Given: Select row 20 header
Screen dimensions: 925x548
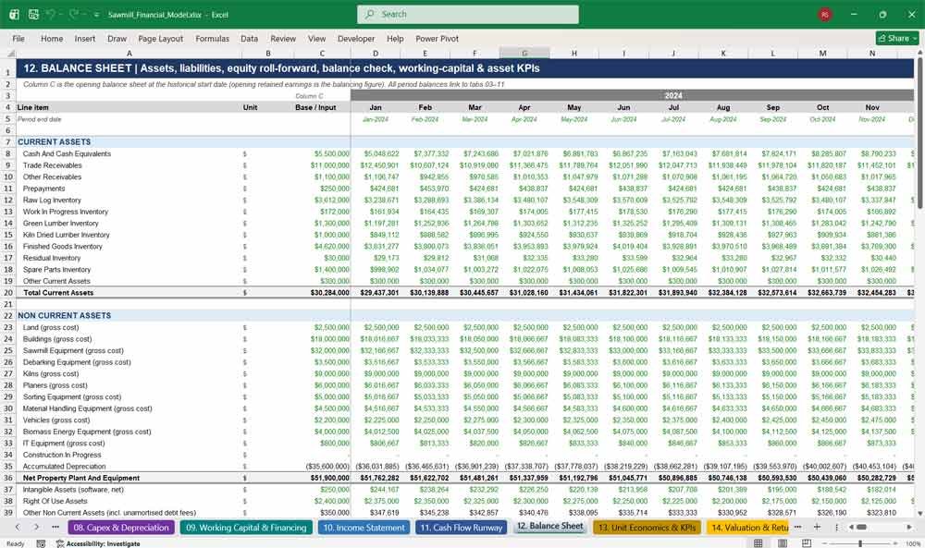Looking at the screenshot, I should (x=8, y=293).
